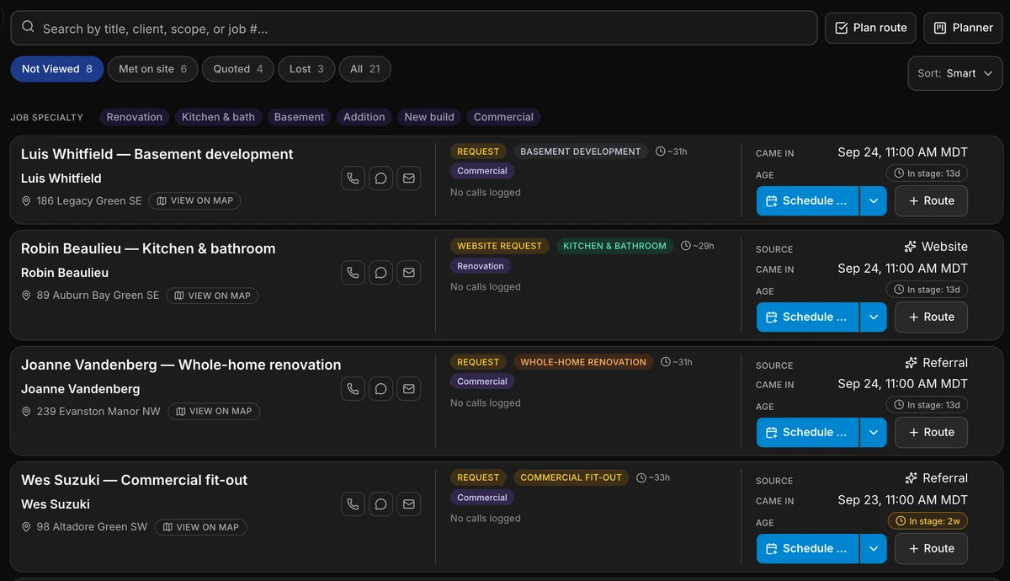1010x581 pixels.
Task: Filter by Kitchen & bath specialty
Action: (218, 117)
